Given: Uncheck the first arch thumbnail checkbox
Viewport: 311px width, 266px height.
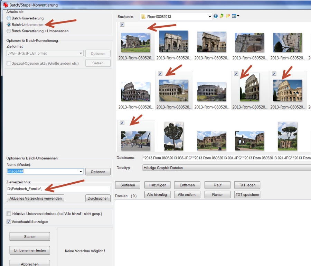Looking at the screenshot, I should click(122, 25).
